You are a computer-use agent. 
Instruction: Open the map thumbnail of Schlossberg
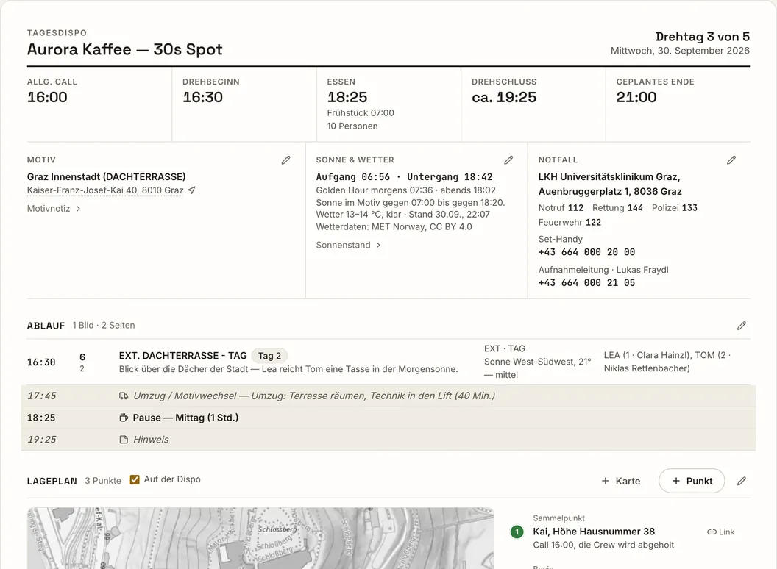(x=260, y=538)
